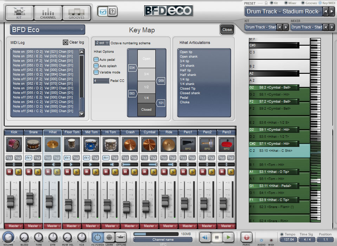Open the Perc3 channel Master output dropdown
Screen dimensions: 337x246
coord(227,226)
